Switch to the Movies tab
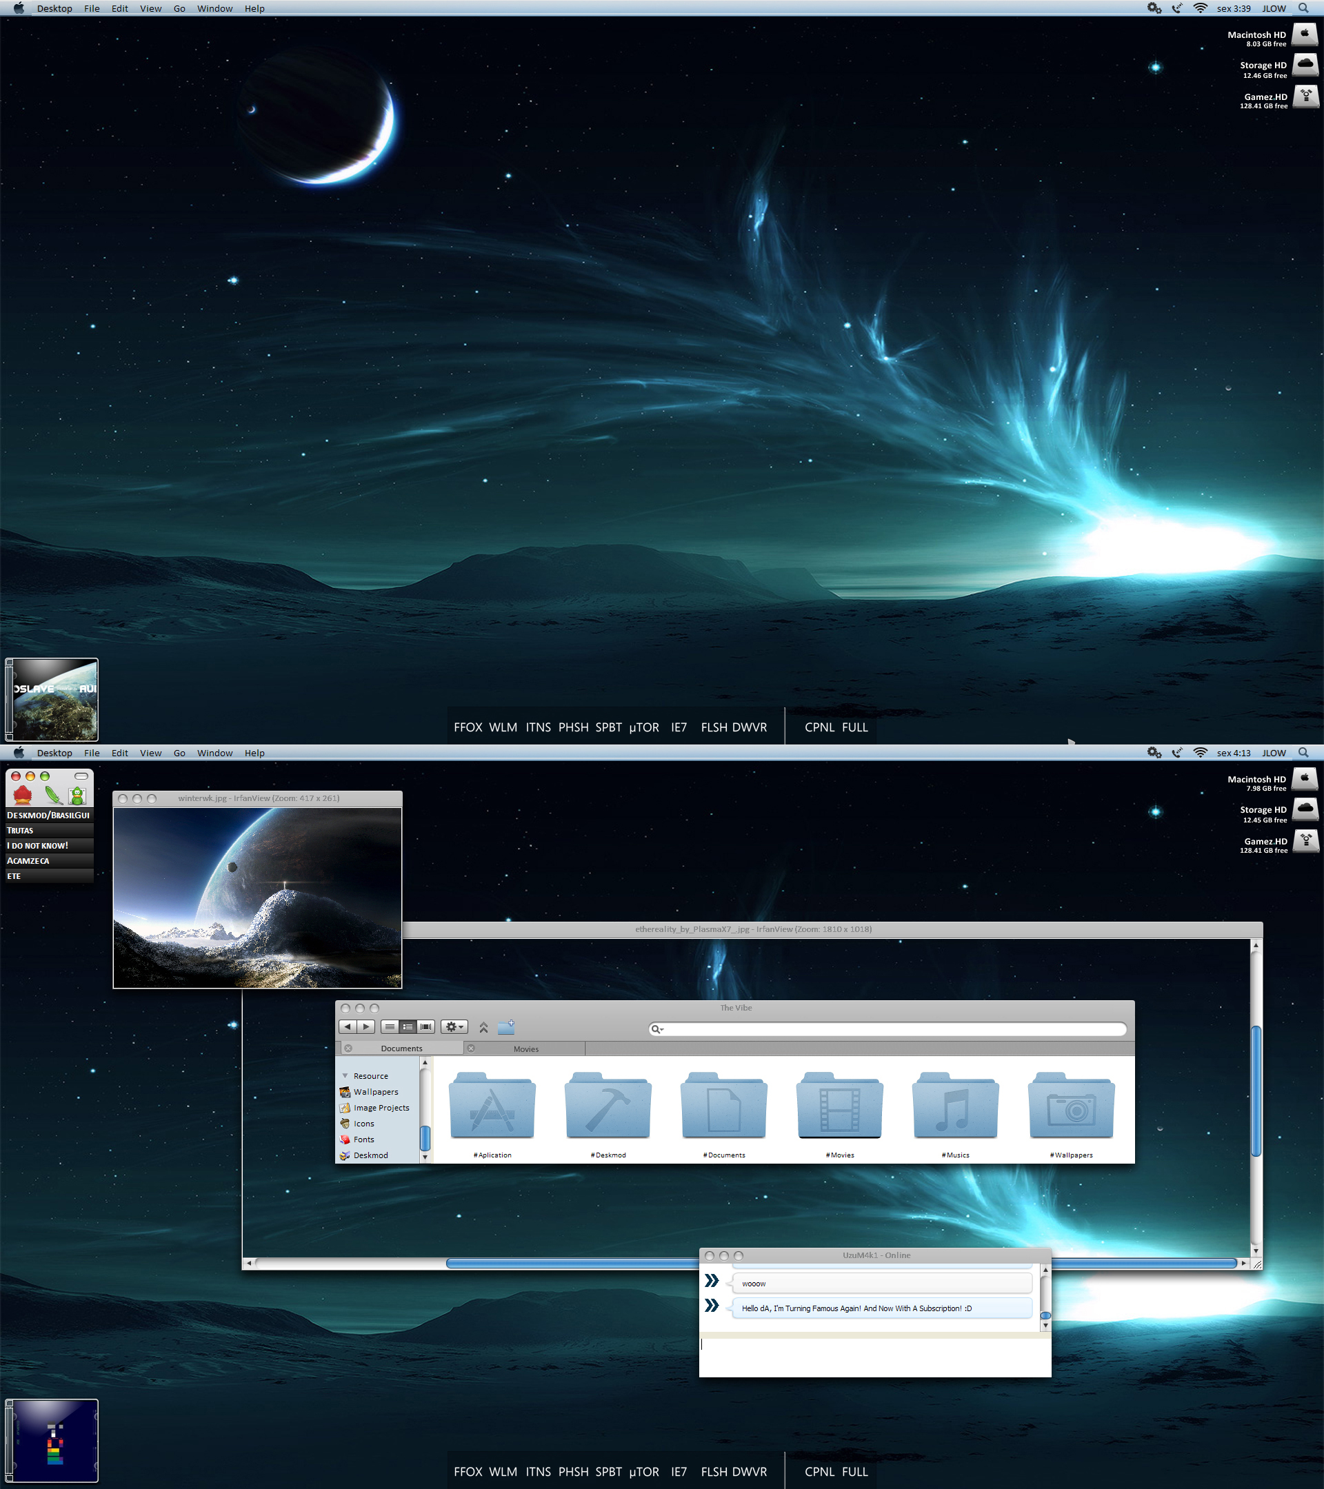The height and width of the screenshot is (1489, 1324). tap(525, 1049)
